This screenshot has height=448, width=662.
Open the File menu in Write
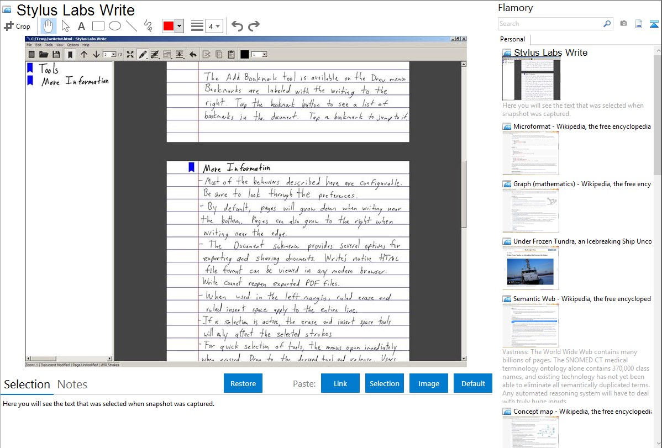[29, 45]
